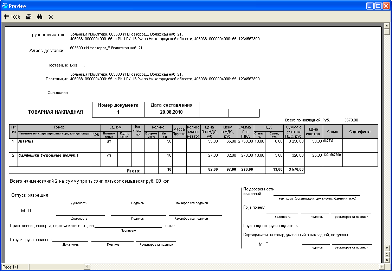Click the horizontal scrollbar track
The image size is (392, 271).
pyautogui.click(x=232, y=267)
